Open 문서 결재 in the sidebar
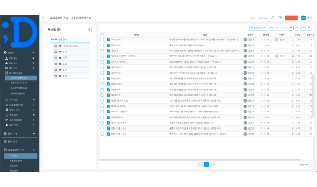 click(x=12, y=141)
